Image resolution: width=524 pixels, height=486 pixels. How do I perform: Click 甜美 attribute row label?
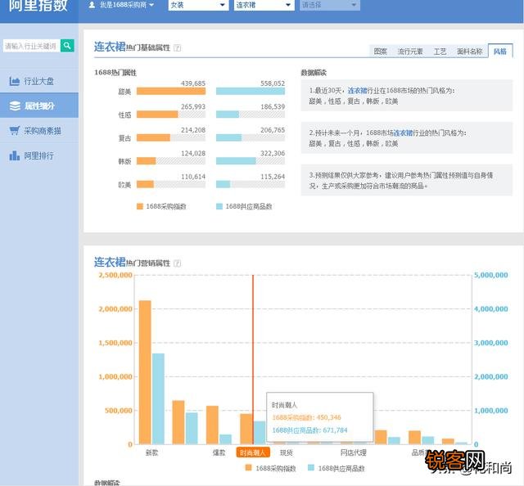(124, 92)
